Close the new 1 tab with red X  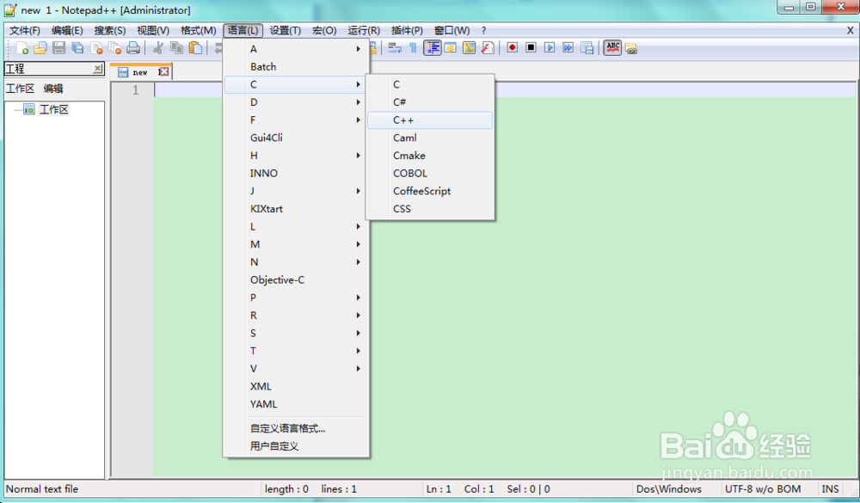point(163,72)
